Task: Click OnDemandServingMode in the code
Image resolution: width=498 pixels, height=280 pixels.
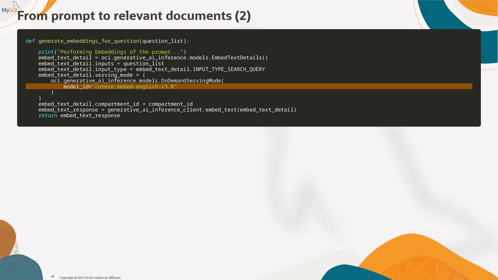Action: [x=191, y=81]
